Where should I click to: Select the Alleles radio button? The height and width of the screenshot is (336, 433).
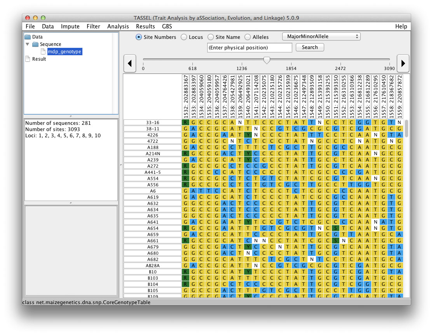pyautogui.click(x=248, y=37)
